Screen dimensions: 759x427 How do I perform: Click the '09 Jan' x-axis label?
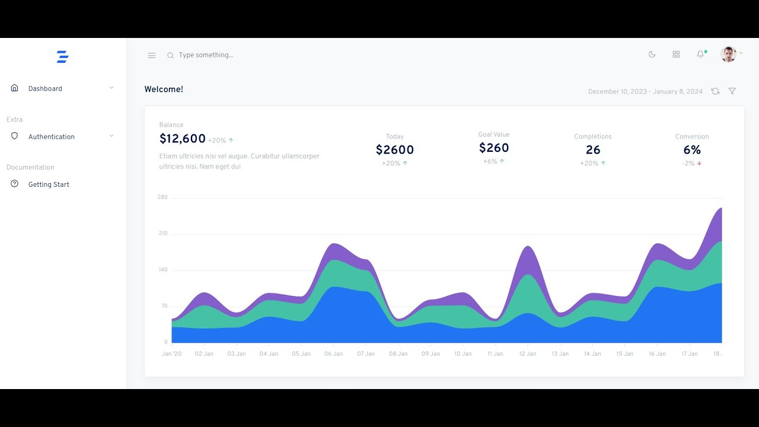click(x=430, y=354)
